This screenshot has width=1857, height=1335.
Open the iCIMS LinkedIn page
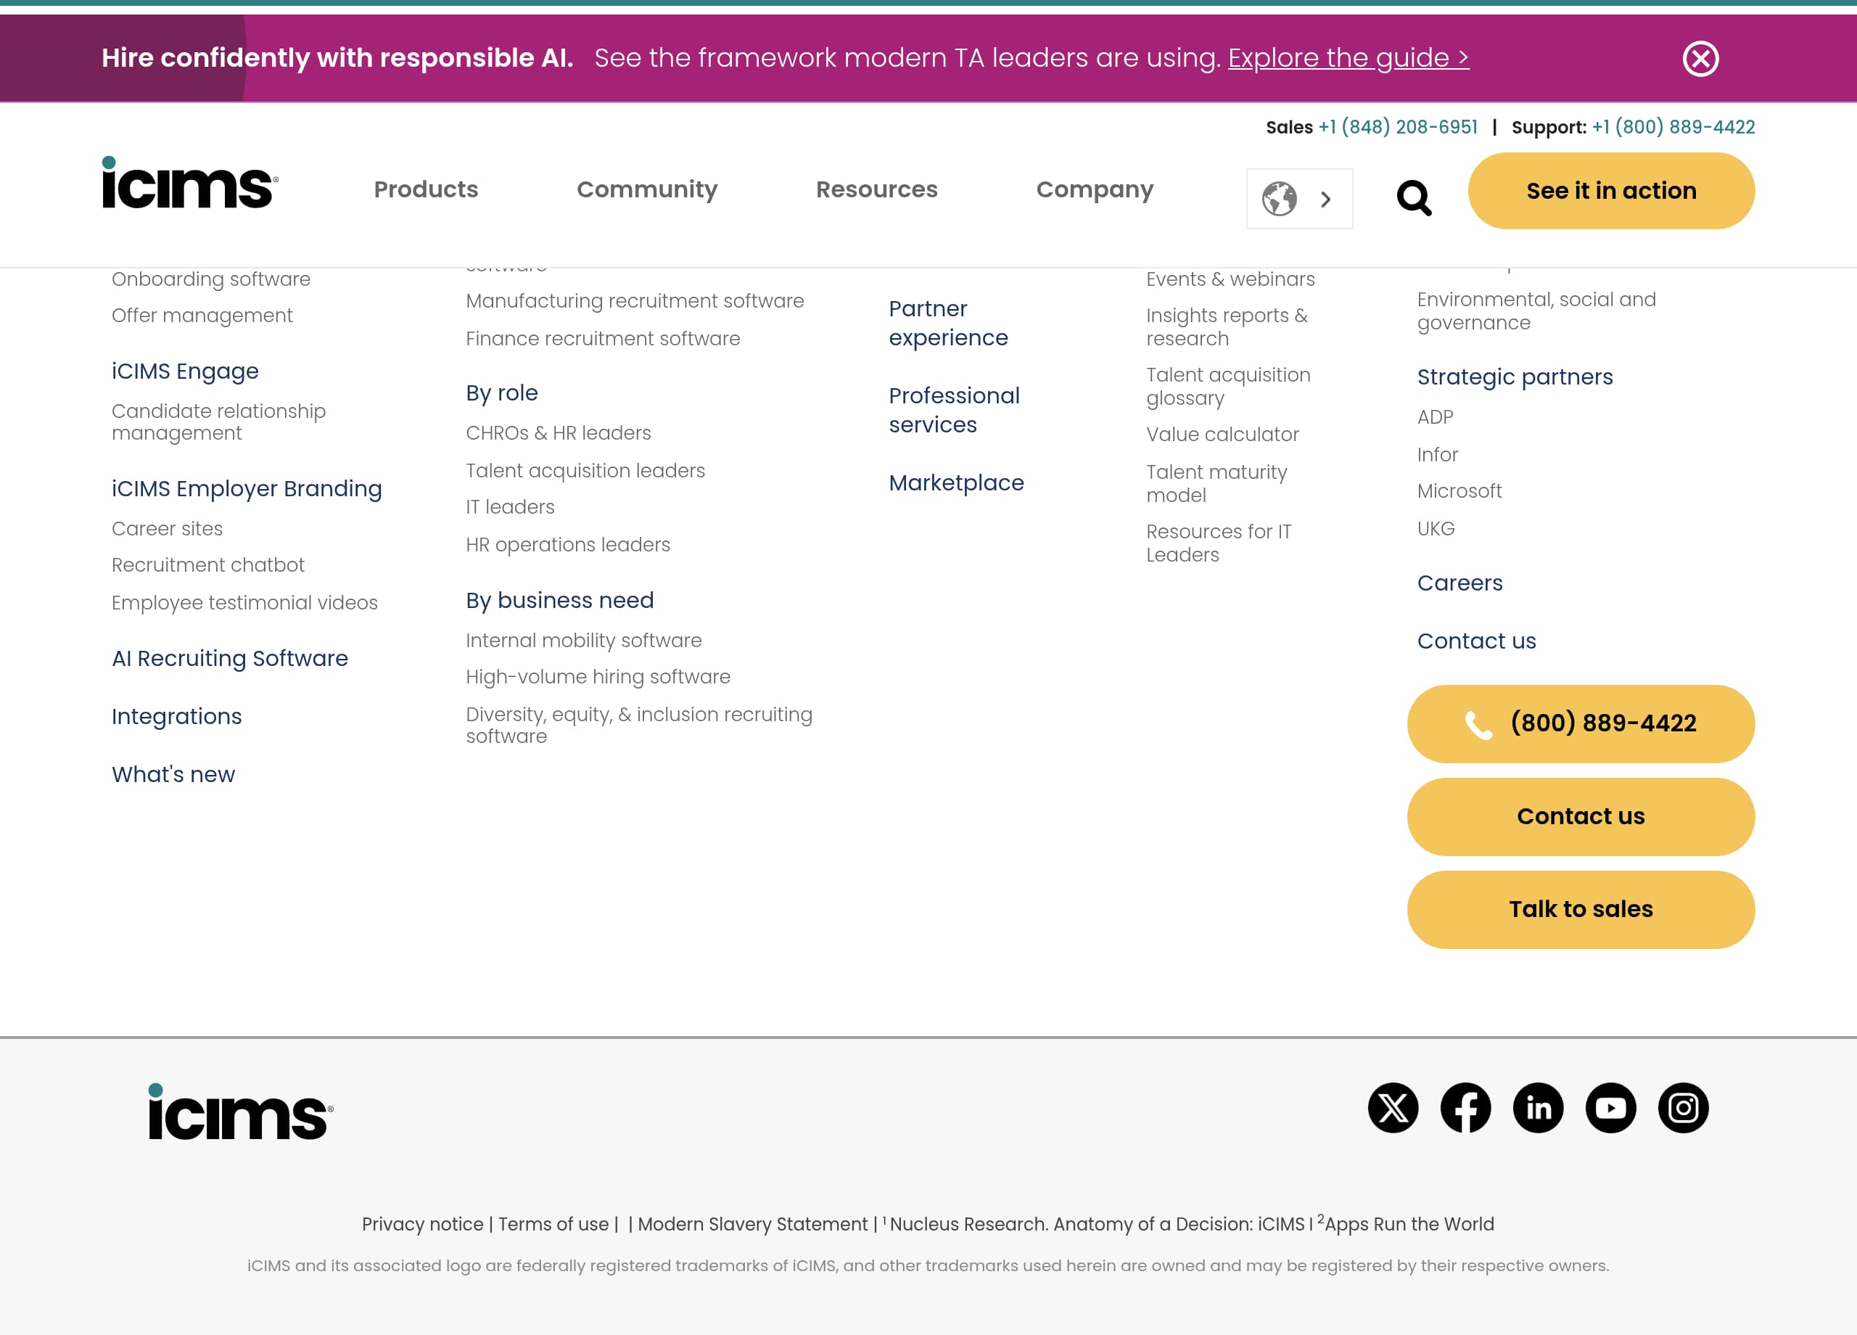point(1539,1108)
